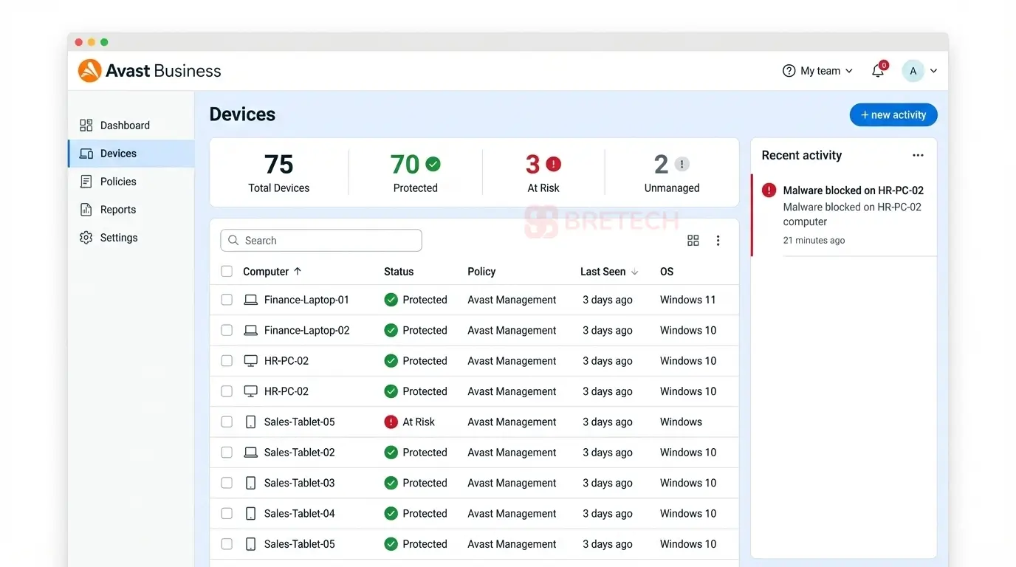
Task: Click inside the Search field
Action: point(320,240)
